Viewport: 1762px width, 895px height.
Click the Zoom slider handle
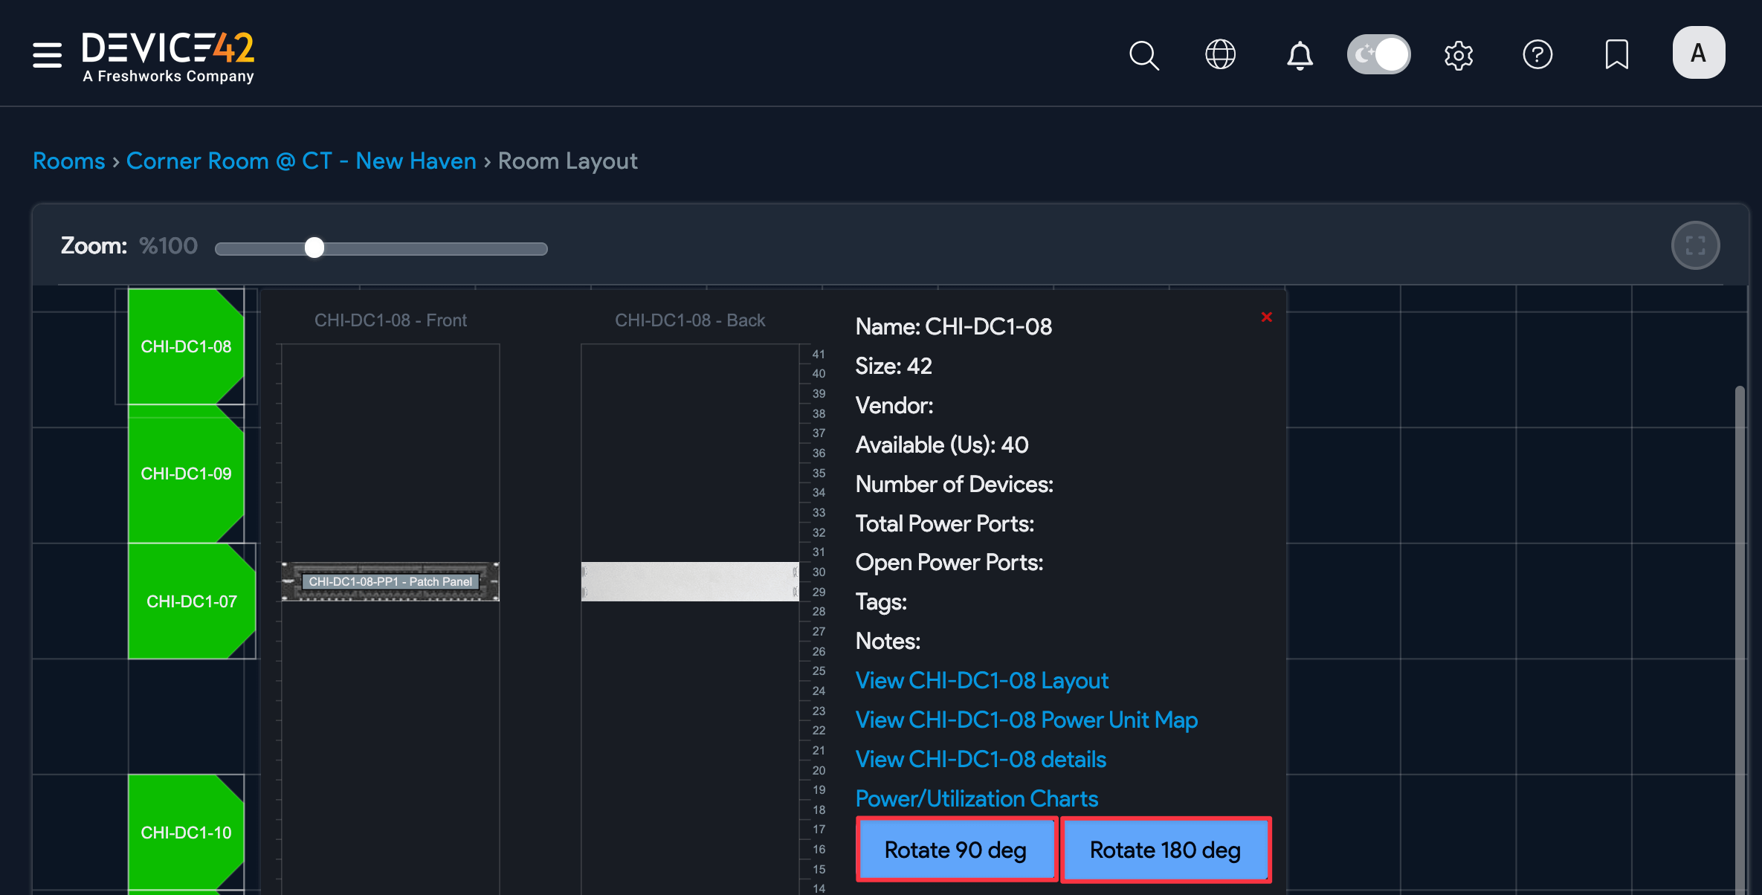click(314, 248)
